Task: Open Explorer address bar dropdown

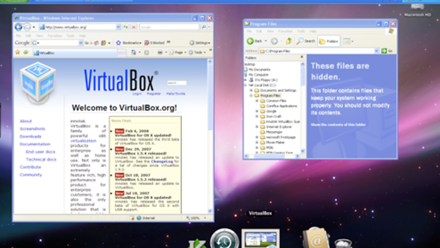Action: pos(376,51)
